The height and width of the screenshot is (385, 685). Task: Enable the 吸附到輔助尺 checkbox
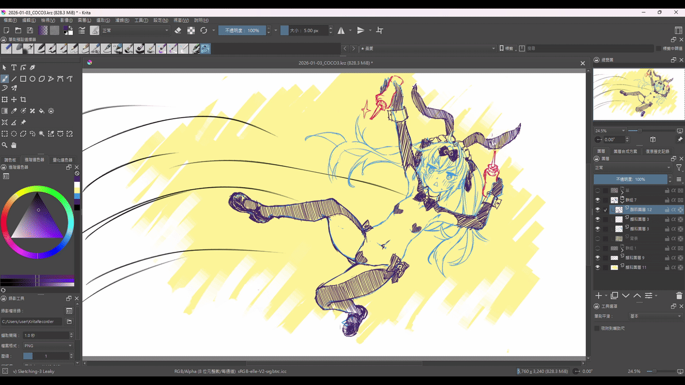point(597,328)
